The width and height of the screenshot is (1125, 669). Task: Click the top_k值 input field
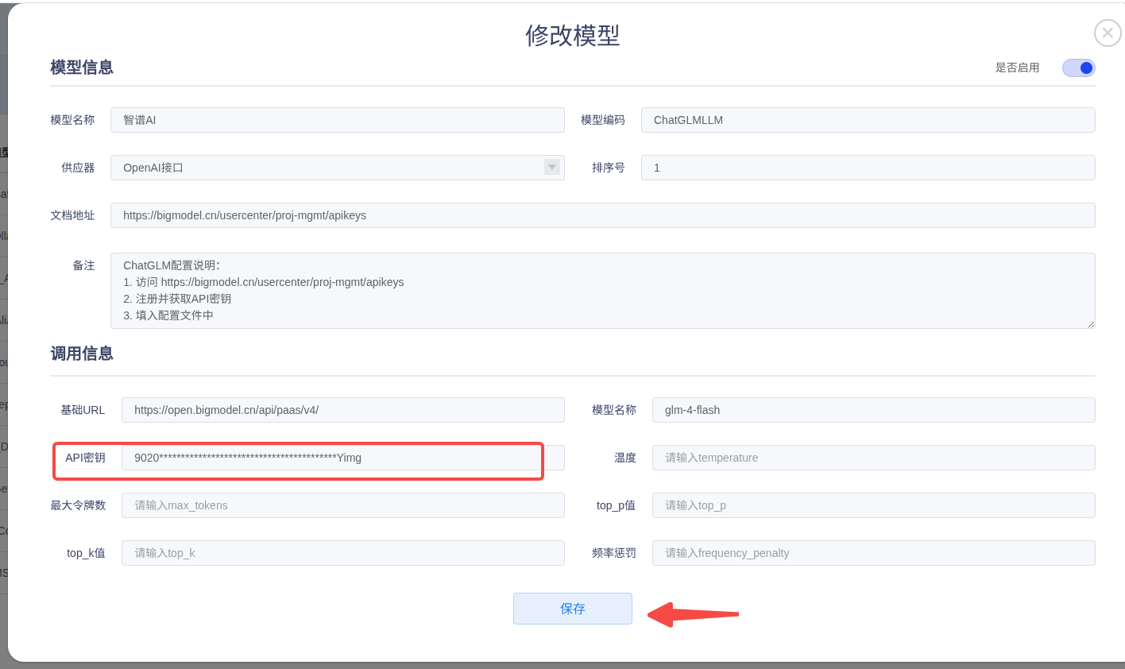point(342,553)
